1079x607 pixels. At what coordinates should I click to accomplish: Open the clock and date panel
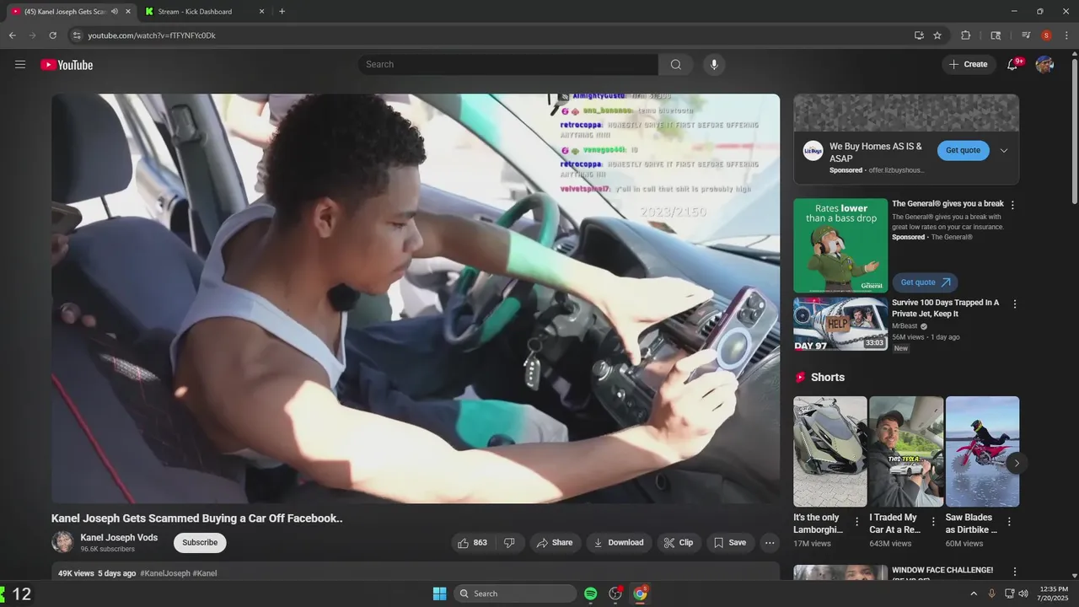1054,594
